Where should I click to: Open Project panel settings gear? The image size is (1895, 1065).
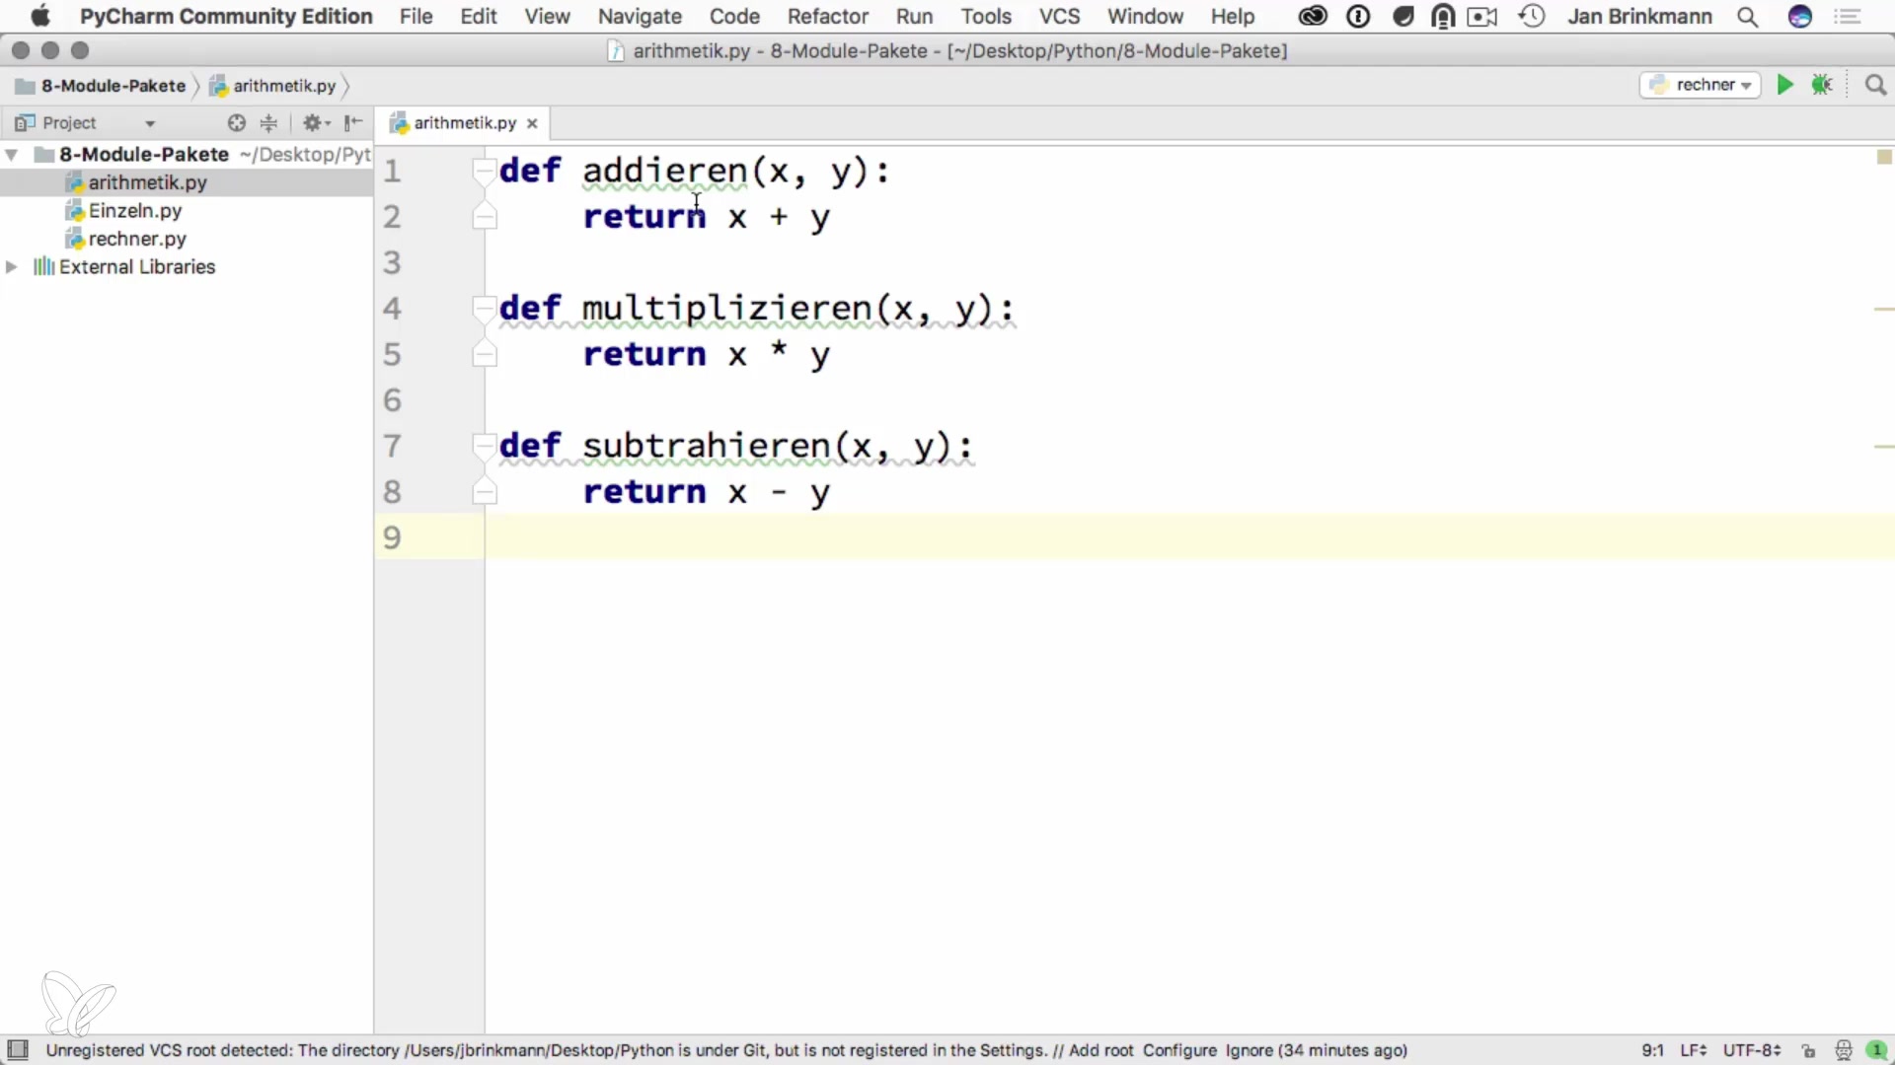click(314, 123)
